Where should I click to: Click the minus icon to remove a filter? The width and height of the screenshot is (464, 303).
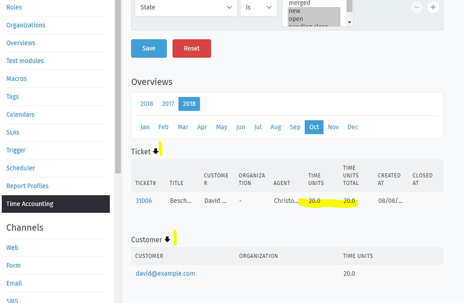(416, 8)
